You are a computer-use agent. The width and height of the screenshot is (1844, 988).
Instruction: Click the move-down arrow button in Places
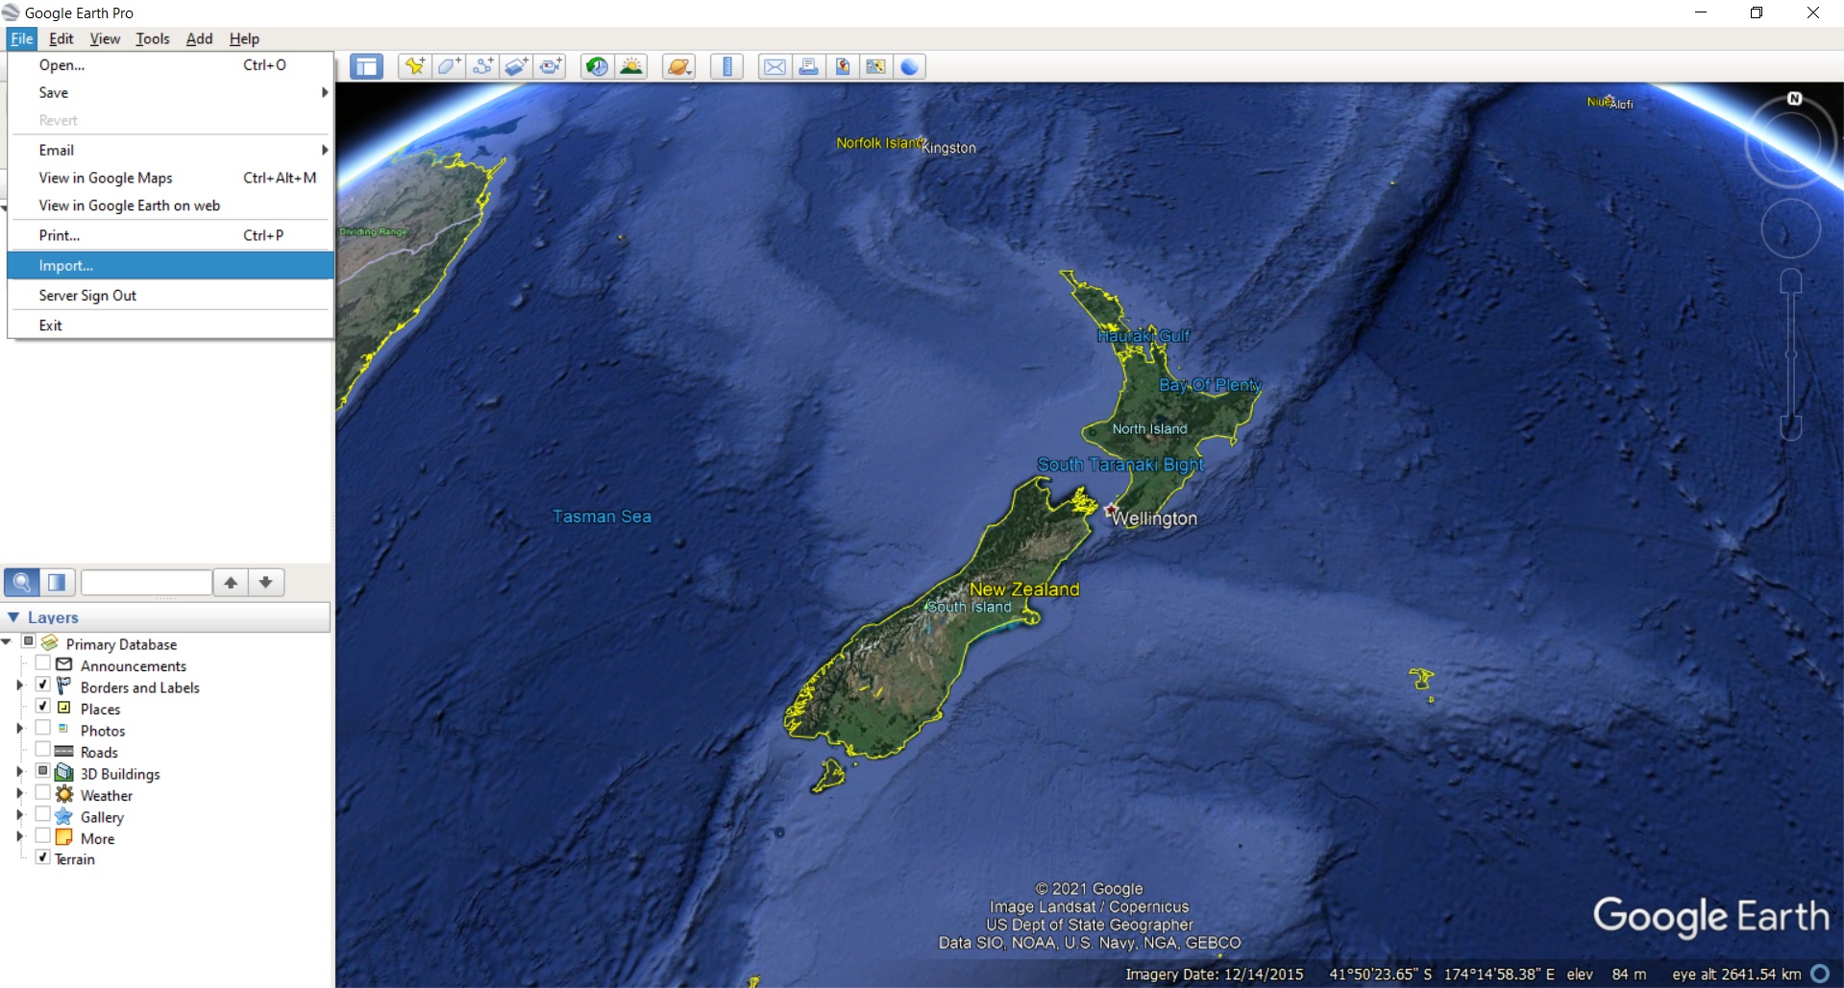(x=266, y=582)
